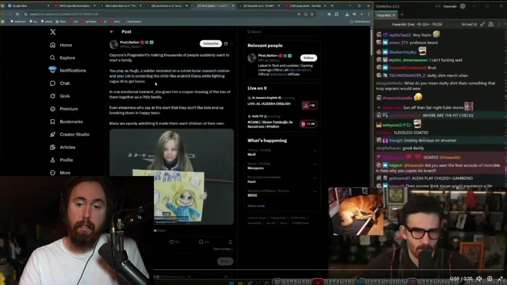
Task: Open video player settings gear
Action: tap(490, 279)
